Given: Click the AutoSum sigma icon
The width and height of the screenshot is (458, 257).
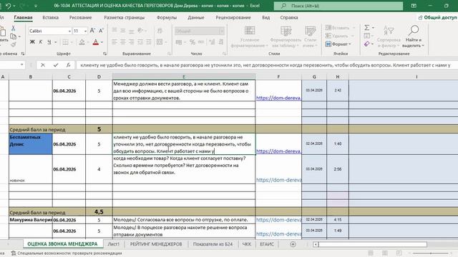Looking at the screenshot, I should point(367,28).
